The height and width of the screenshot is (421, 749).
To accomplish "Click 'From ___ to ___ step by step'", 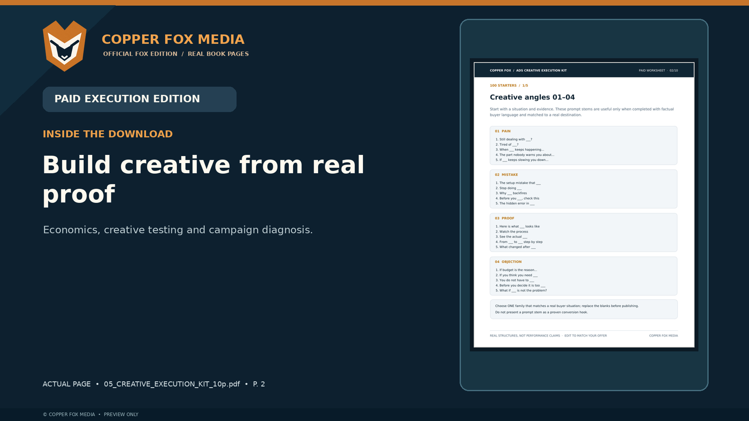I will pyautogui.click(x=519, y=242).
